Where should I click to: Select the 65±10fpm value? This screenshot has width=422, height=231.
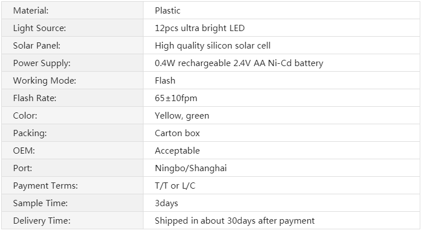point(176,98)
